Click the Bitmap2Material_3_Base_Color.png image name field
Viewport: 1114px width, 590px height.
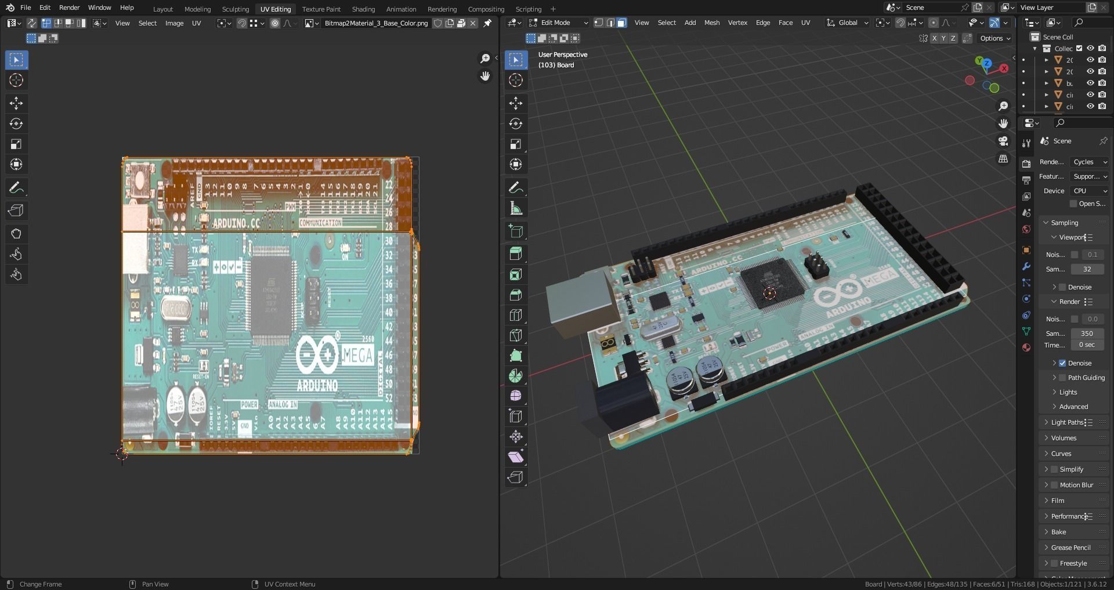[x=376, y=23]
